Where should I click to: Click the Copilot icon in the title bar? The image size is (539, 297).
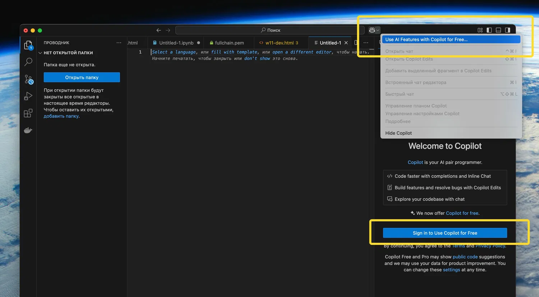(372, 30)
